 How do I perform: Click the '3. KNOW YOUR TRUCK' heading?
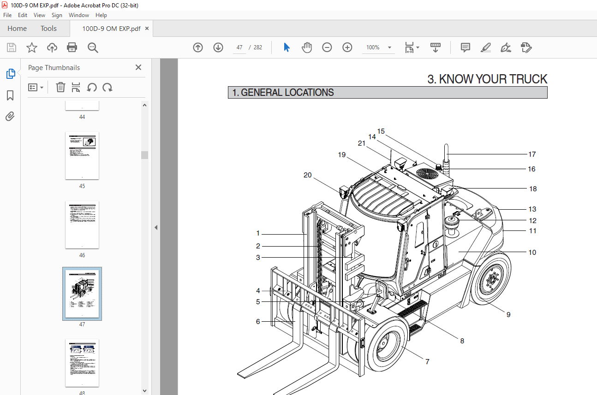pos(487,79)
